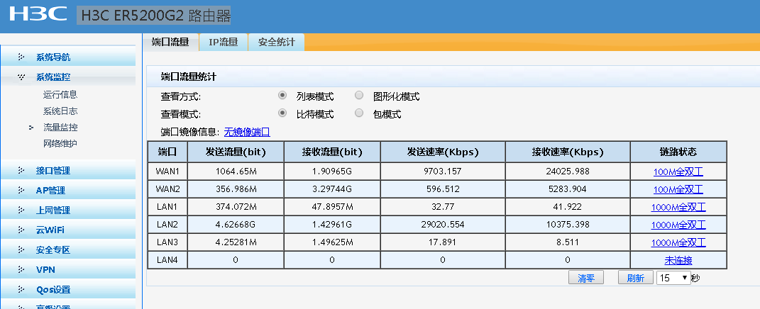Click LAN4 未连接 link status

click(678, 260)
